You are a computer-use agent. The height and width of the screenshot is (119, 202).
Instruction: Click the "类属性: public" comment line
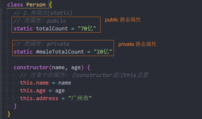[x=40, y=21]
